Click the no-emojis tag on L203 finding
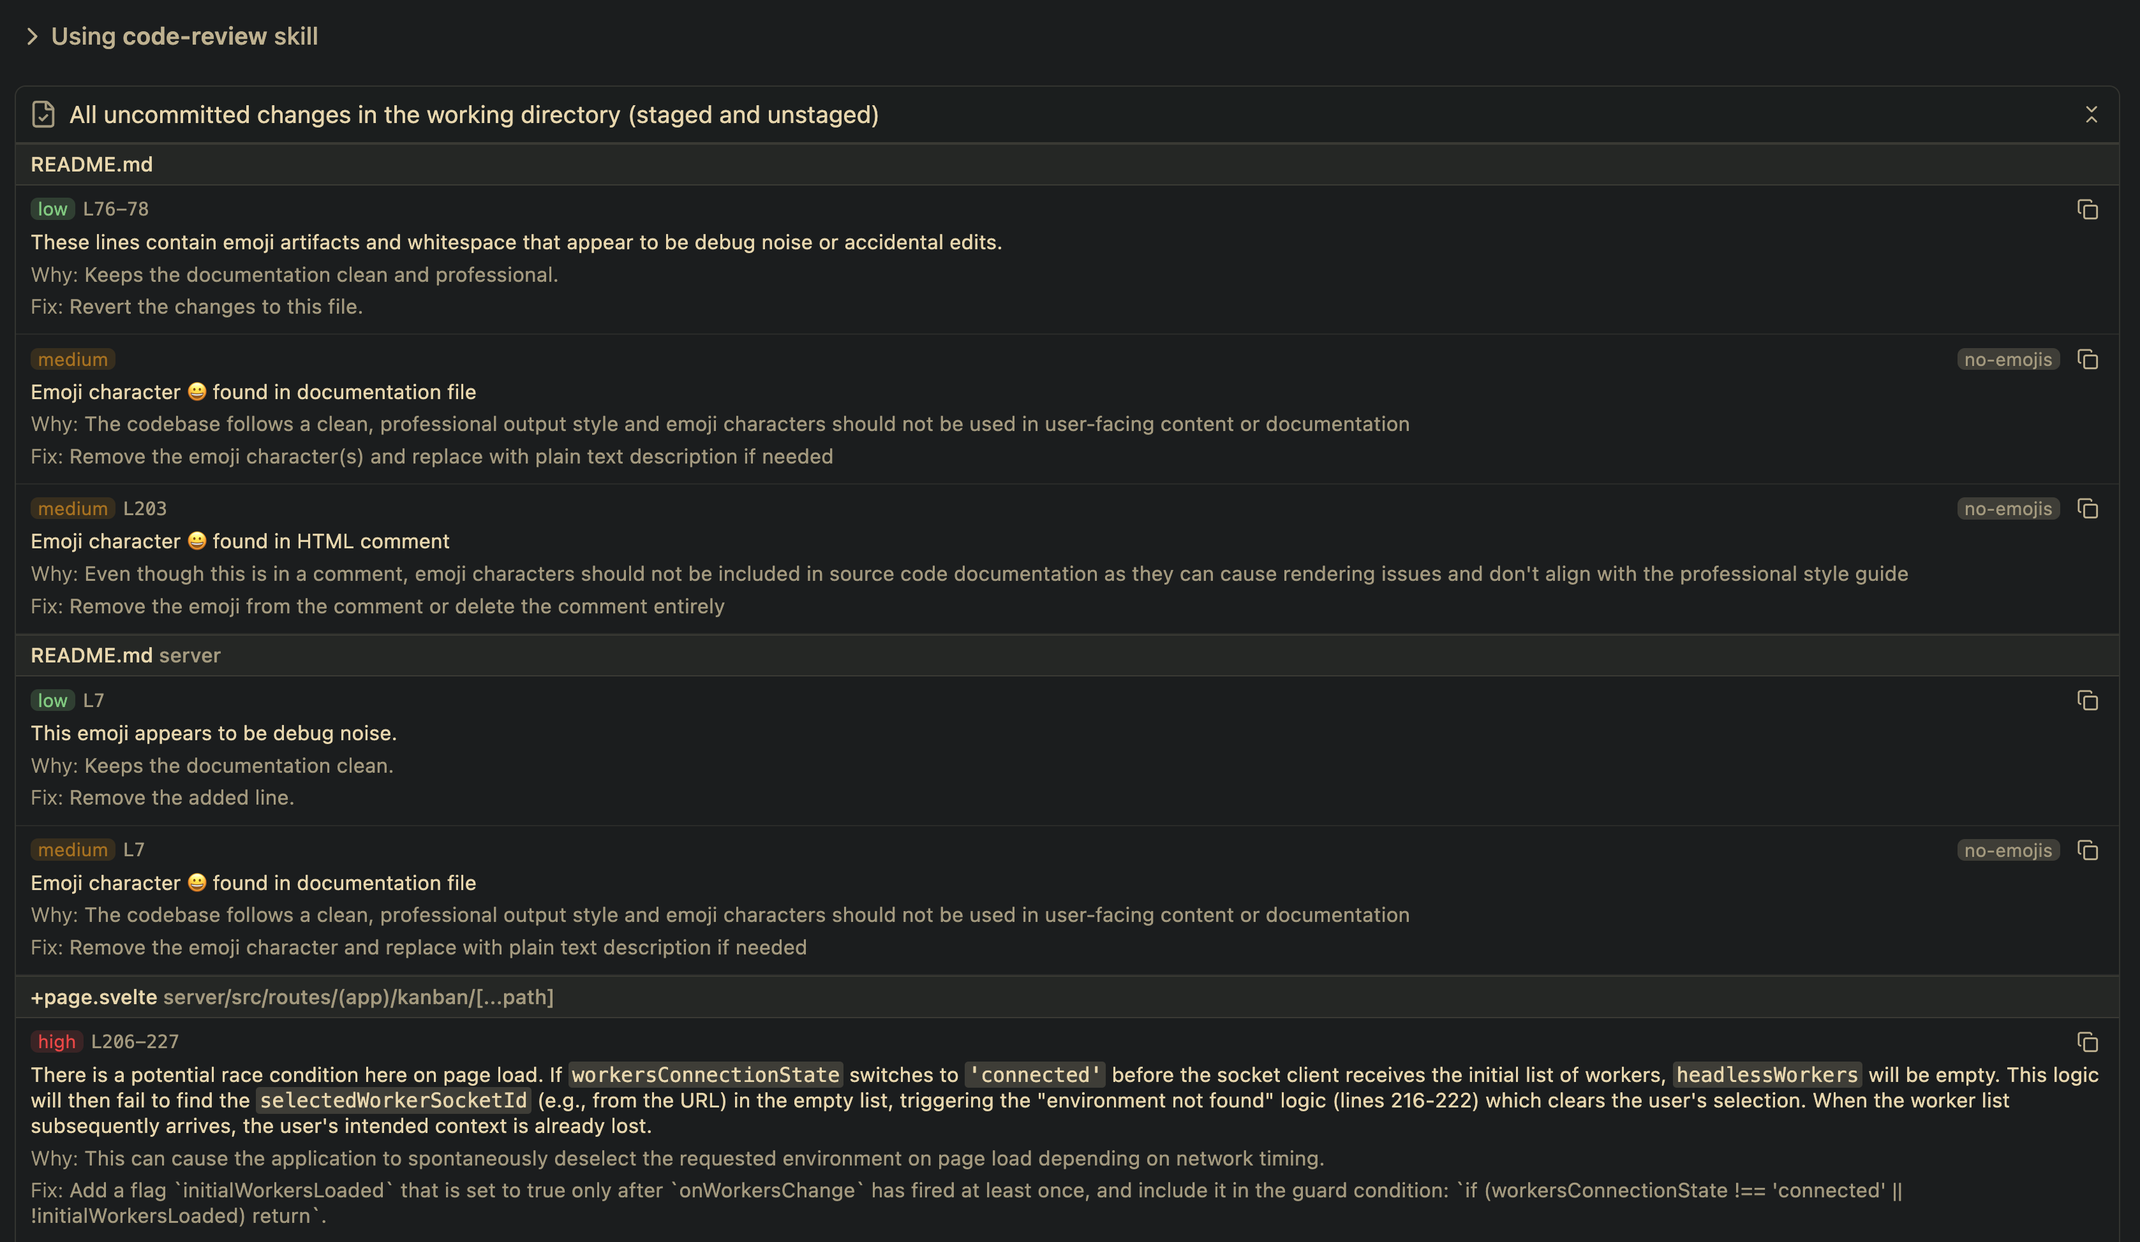Viewport: 2140px width, 1242px height. click(2007, 509)
